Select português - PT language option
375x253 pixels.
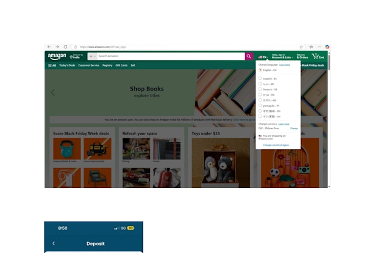click(269, 105)
